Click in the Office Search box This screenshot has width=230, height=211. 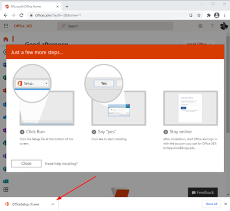(115, 26)
